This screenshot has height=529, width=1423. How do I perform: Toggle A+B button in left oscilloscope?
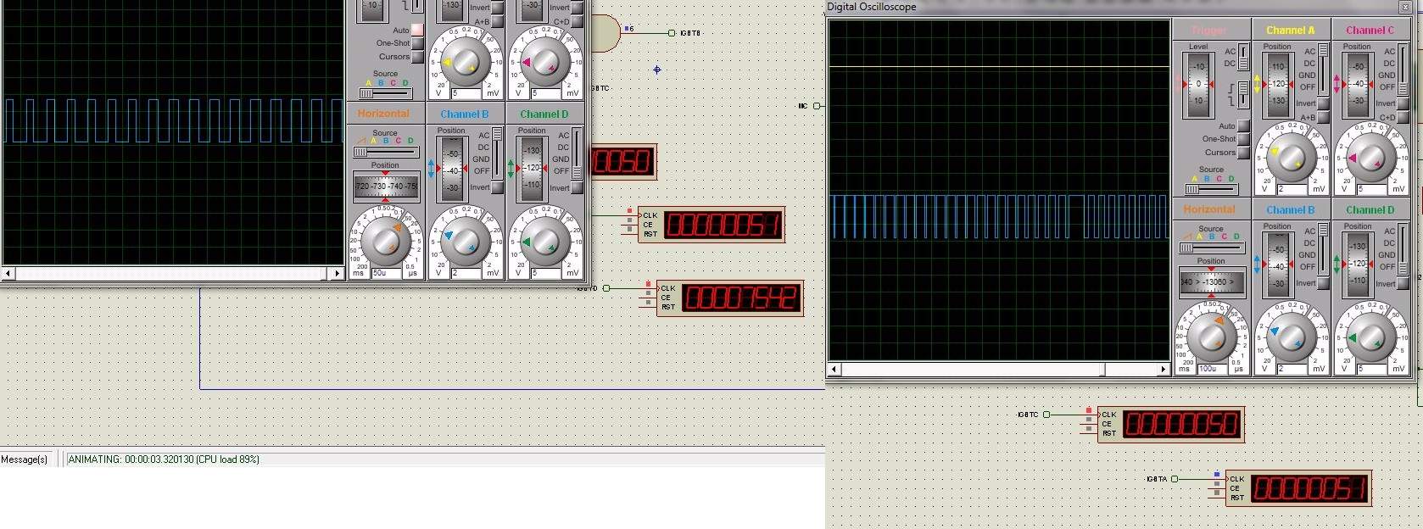click(x=498, y=22)
